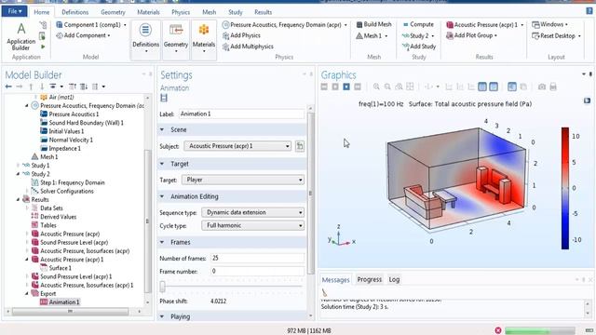Click the Zoom Box icon in Graphics
The image size is (596, 335).
click(399, 87)
